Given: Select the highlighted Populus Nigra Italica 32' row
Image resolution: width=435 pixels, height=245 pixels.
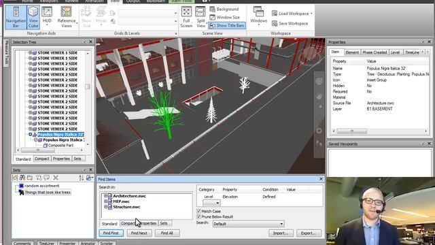Looking at the screenshot, I should pyautogui.click(x=60, y=135).
